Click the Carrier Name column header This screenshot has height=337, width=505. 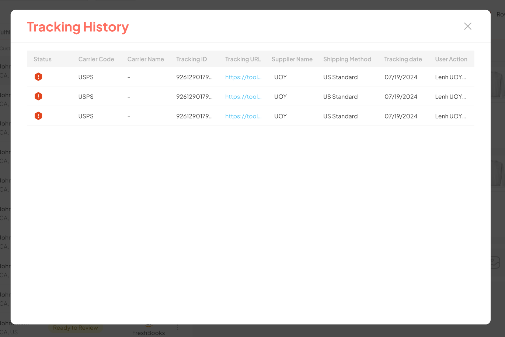[x=146, y=59]
